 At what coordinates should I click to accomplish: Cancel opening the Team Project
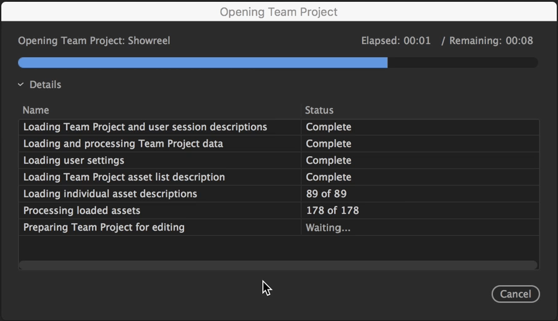[x=515, y=294]
